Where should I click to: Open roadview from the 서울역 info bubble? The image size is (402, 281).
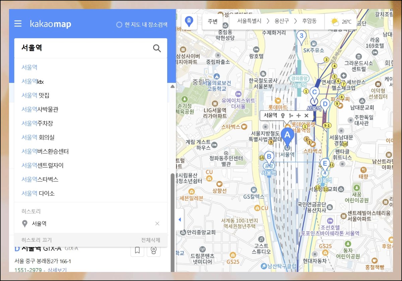(283, 115)
